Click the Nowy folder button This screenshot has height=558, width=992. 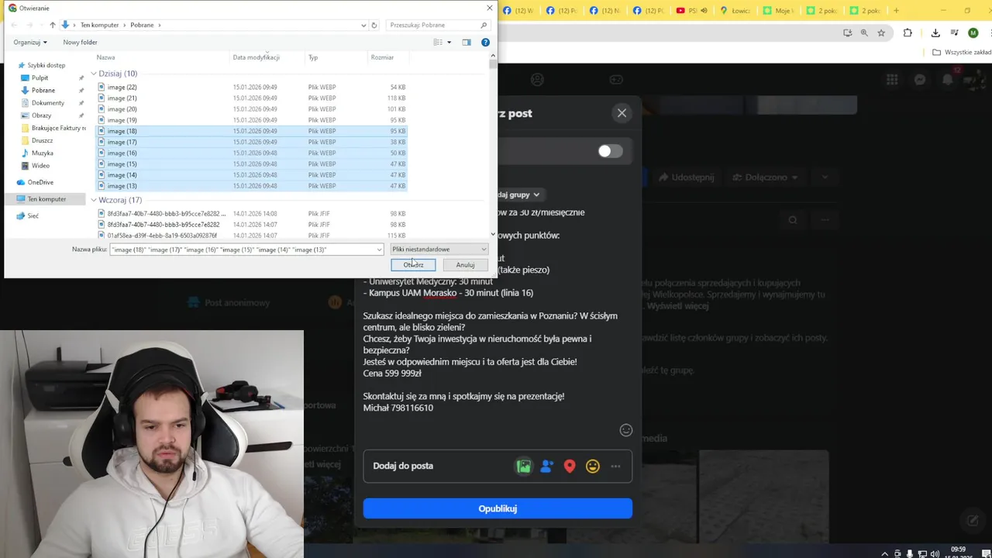(80, 42)
